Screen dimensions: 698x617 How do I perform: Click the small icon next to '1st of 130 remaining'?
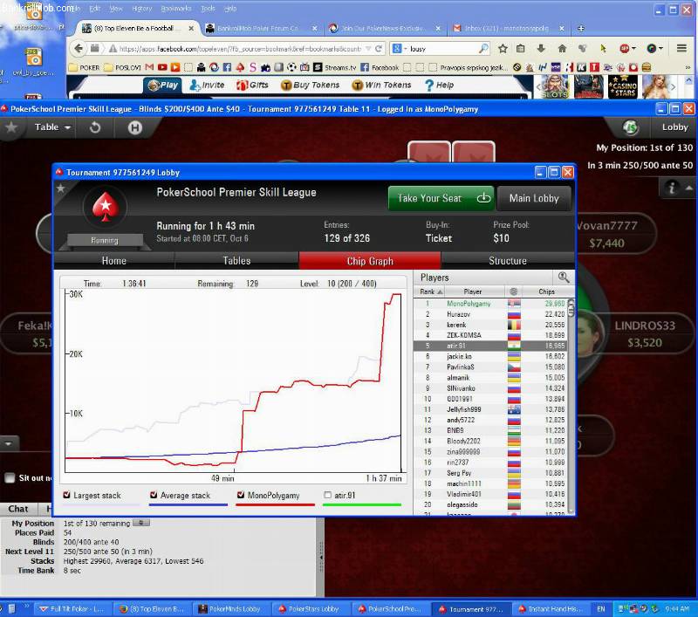141,523
